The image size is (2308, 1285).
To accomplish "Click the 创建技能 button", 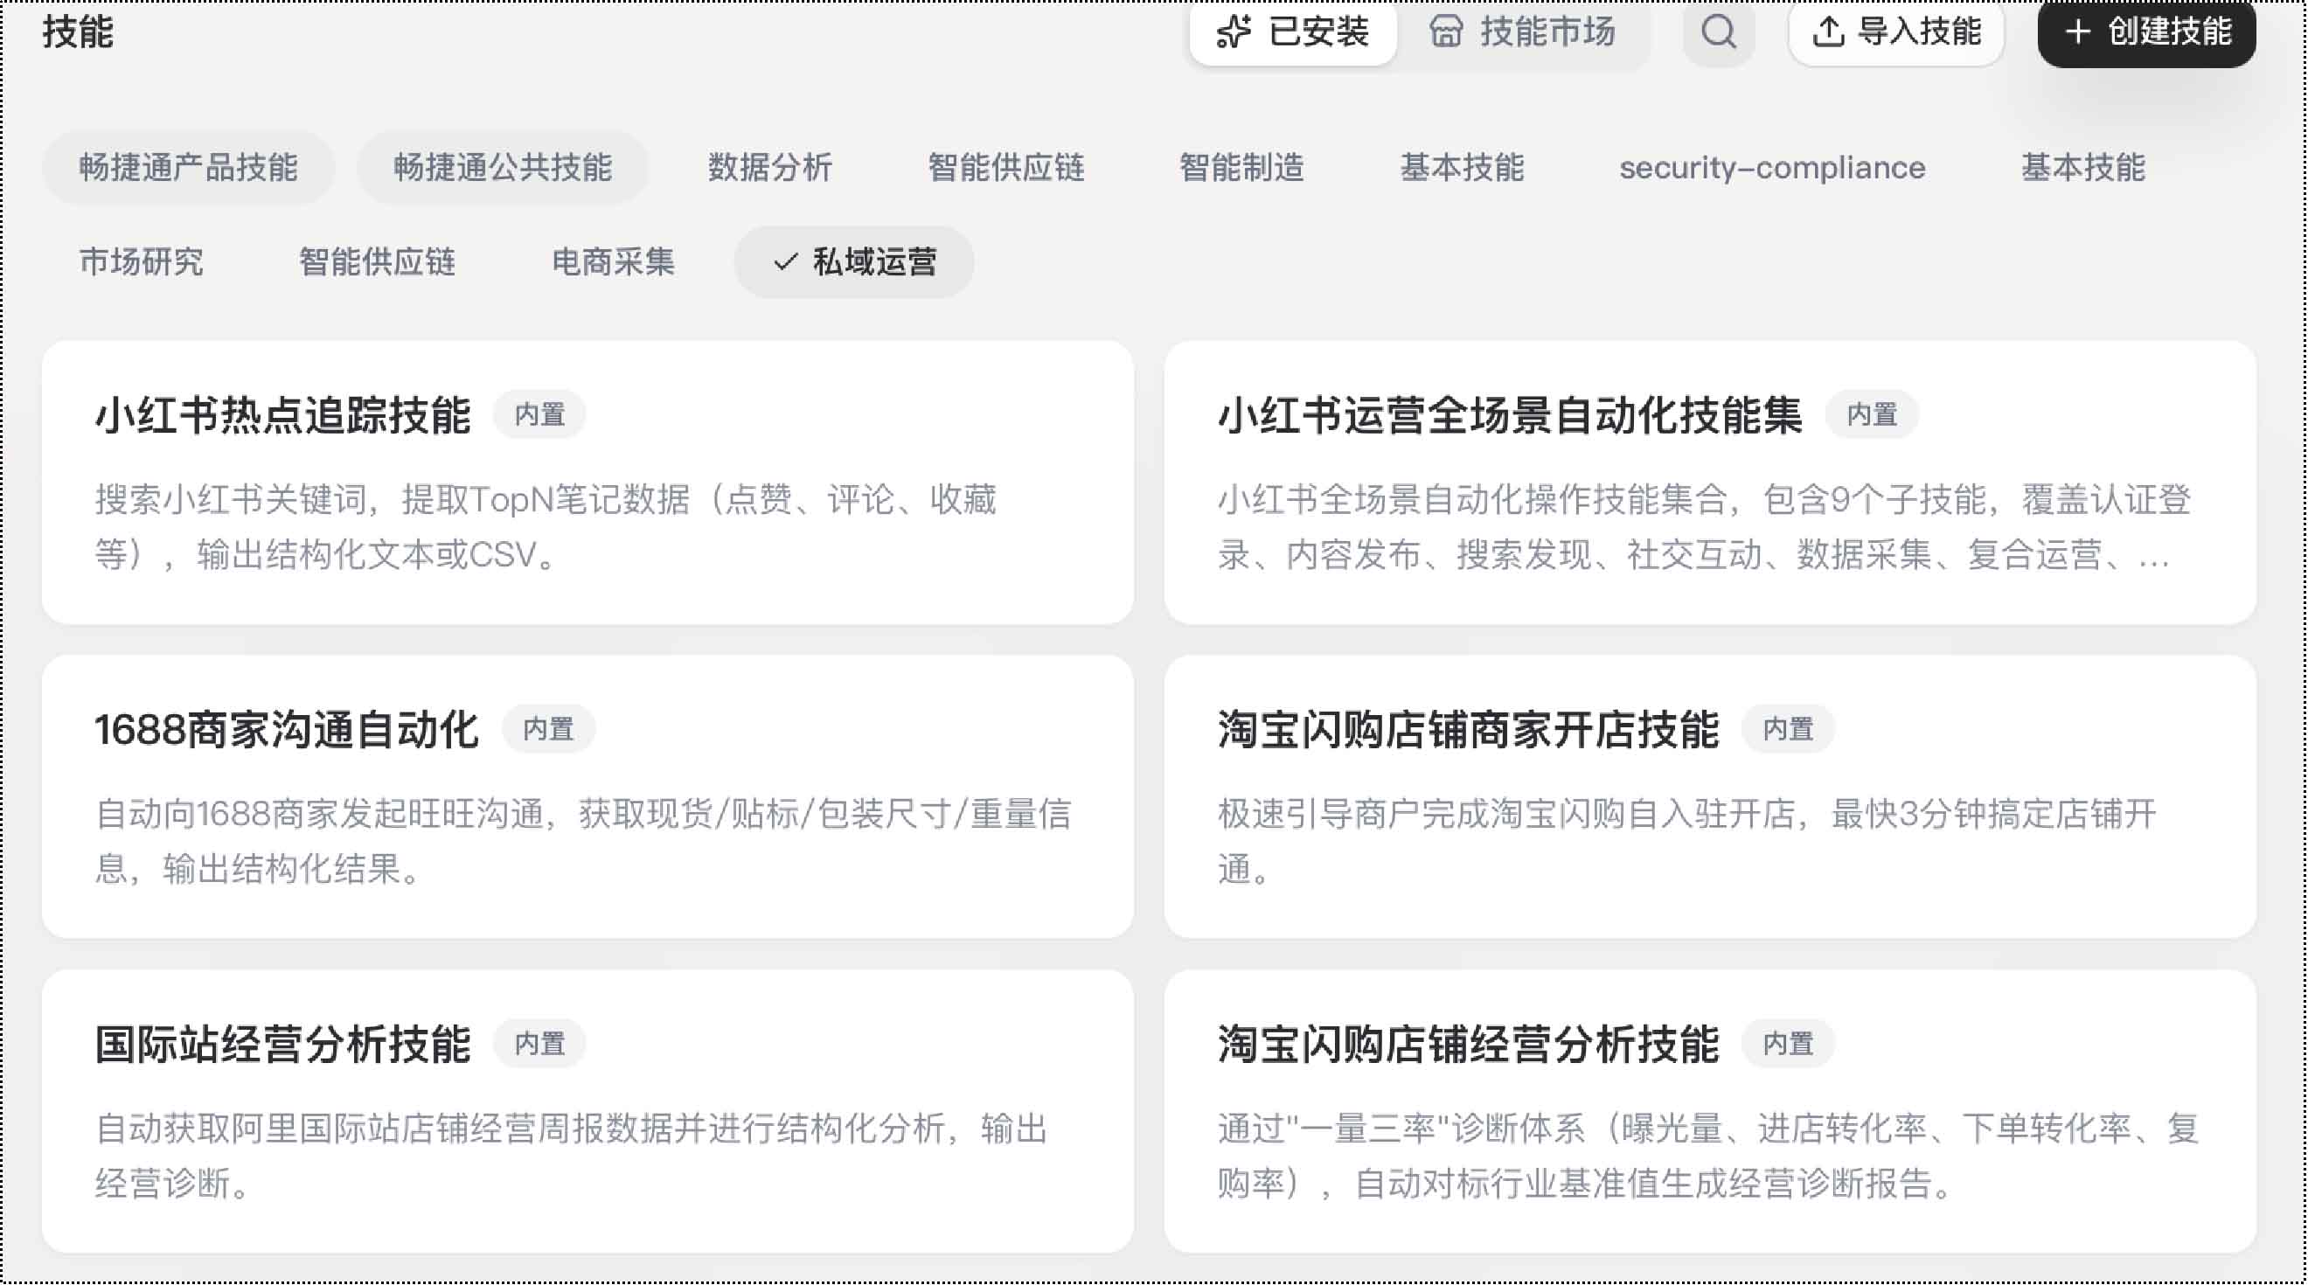I will [x=2146, y=32].
